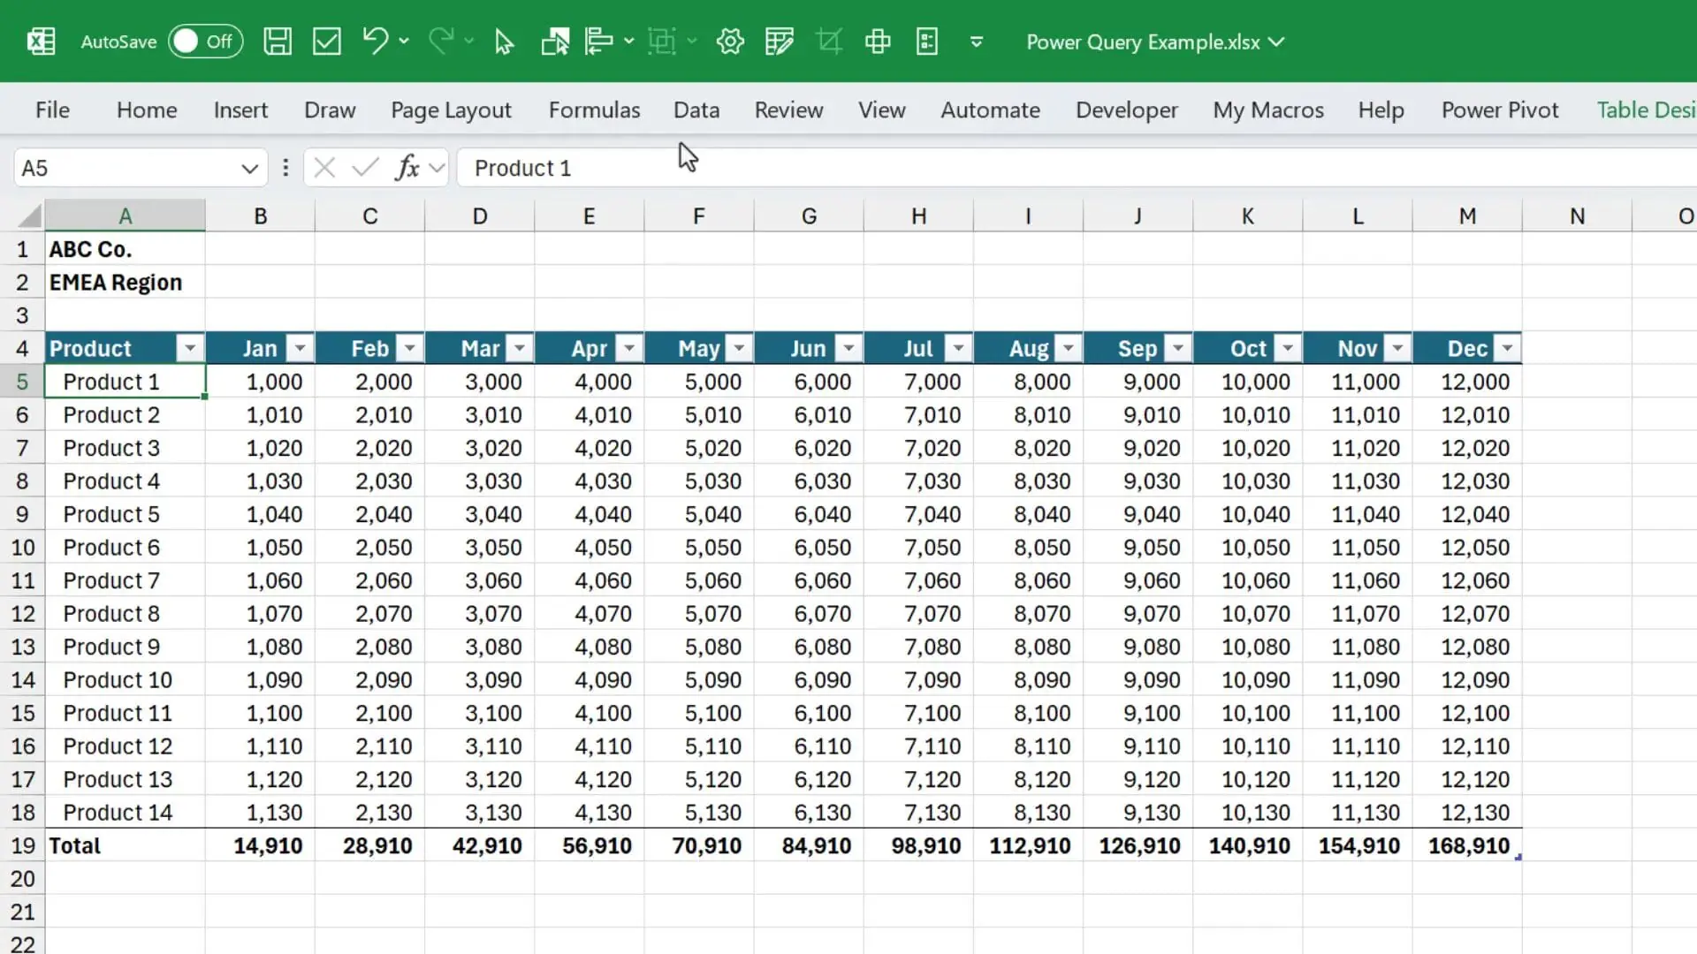
Task: Switch to the Data ribbon tab
Action: pos(696,110)
